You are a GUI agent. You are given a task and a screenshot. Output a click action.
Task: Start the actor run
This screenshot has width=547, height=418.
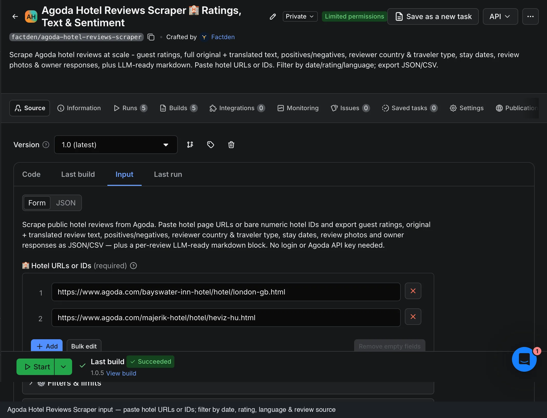coord(36,367)
